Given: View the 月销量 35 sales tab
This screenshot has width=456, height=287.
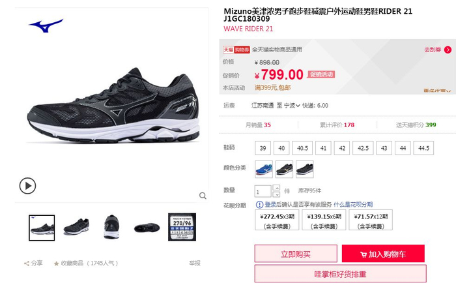Looking at the screenshot, I should 258,125.
